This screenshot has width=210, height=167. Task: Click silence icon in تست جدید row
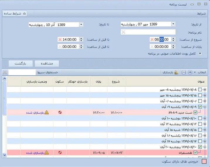click(60, 113)
